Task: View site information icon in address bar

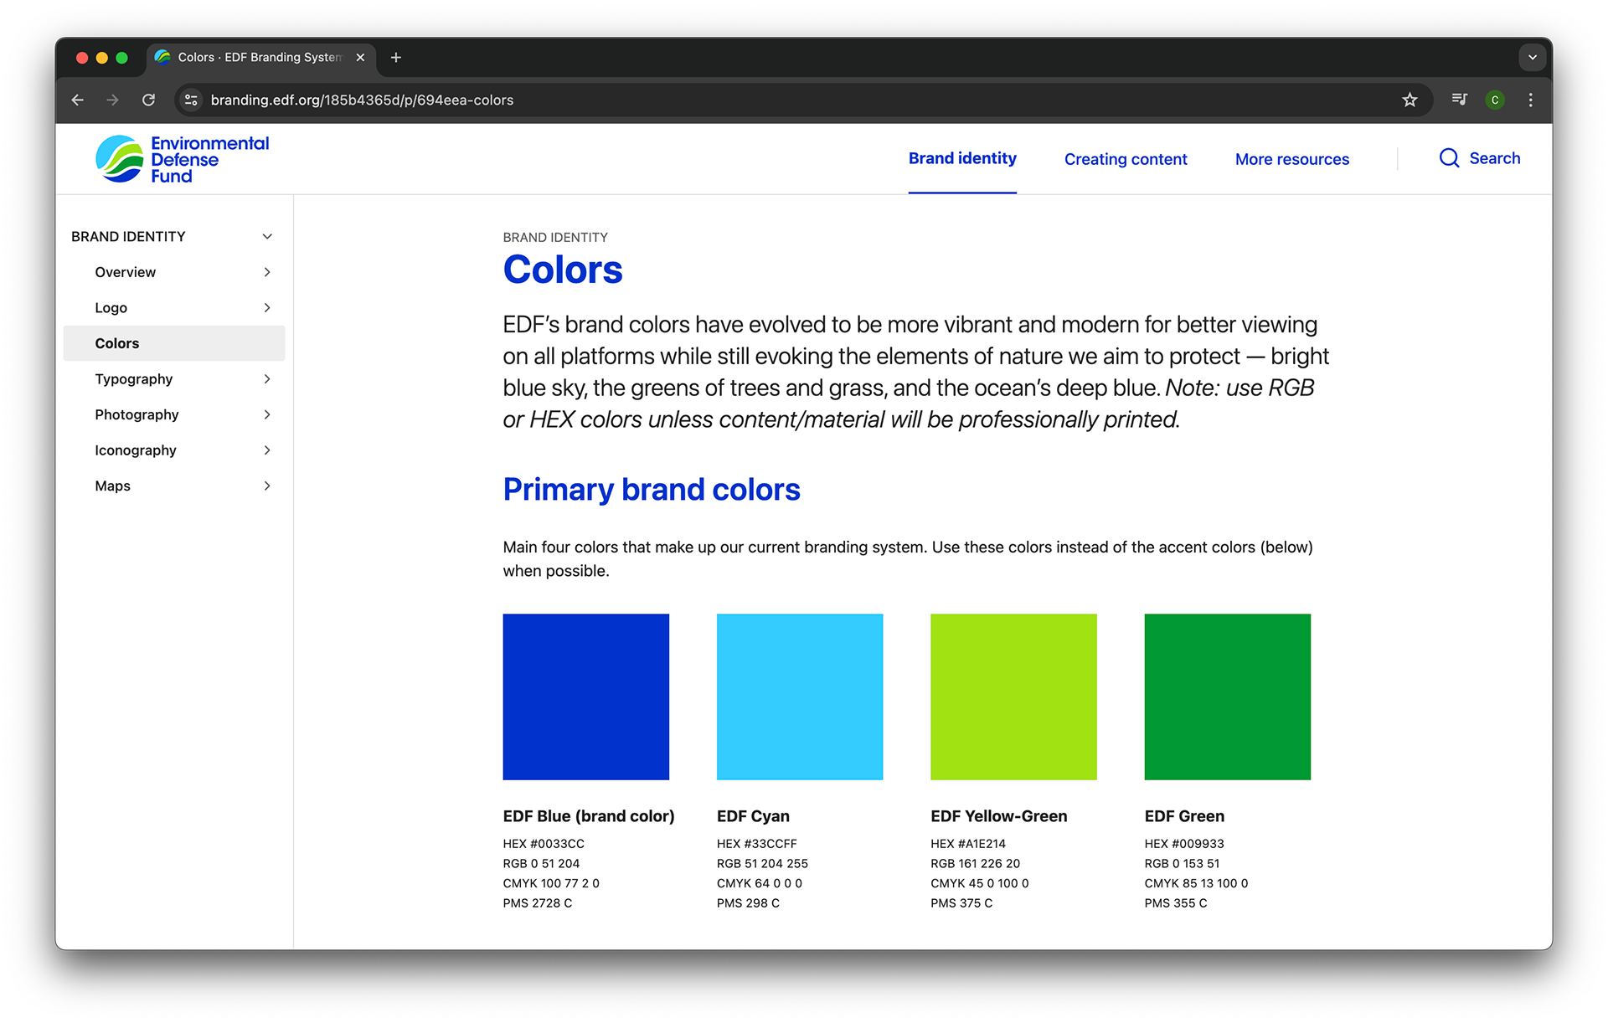Action: pos(191,100)
